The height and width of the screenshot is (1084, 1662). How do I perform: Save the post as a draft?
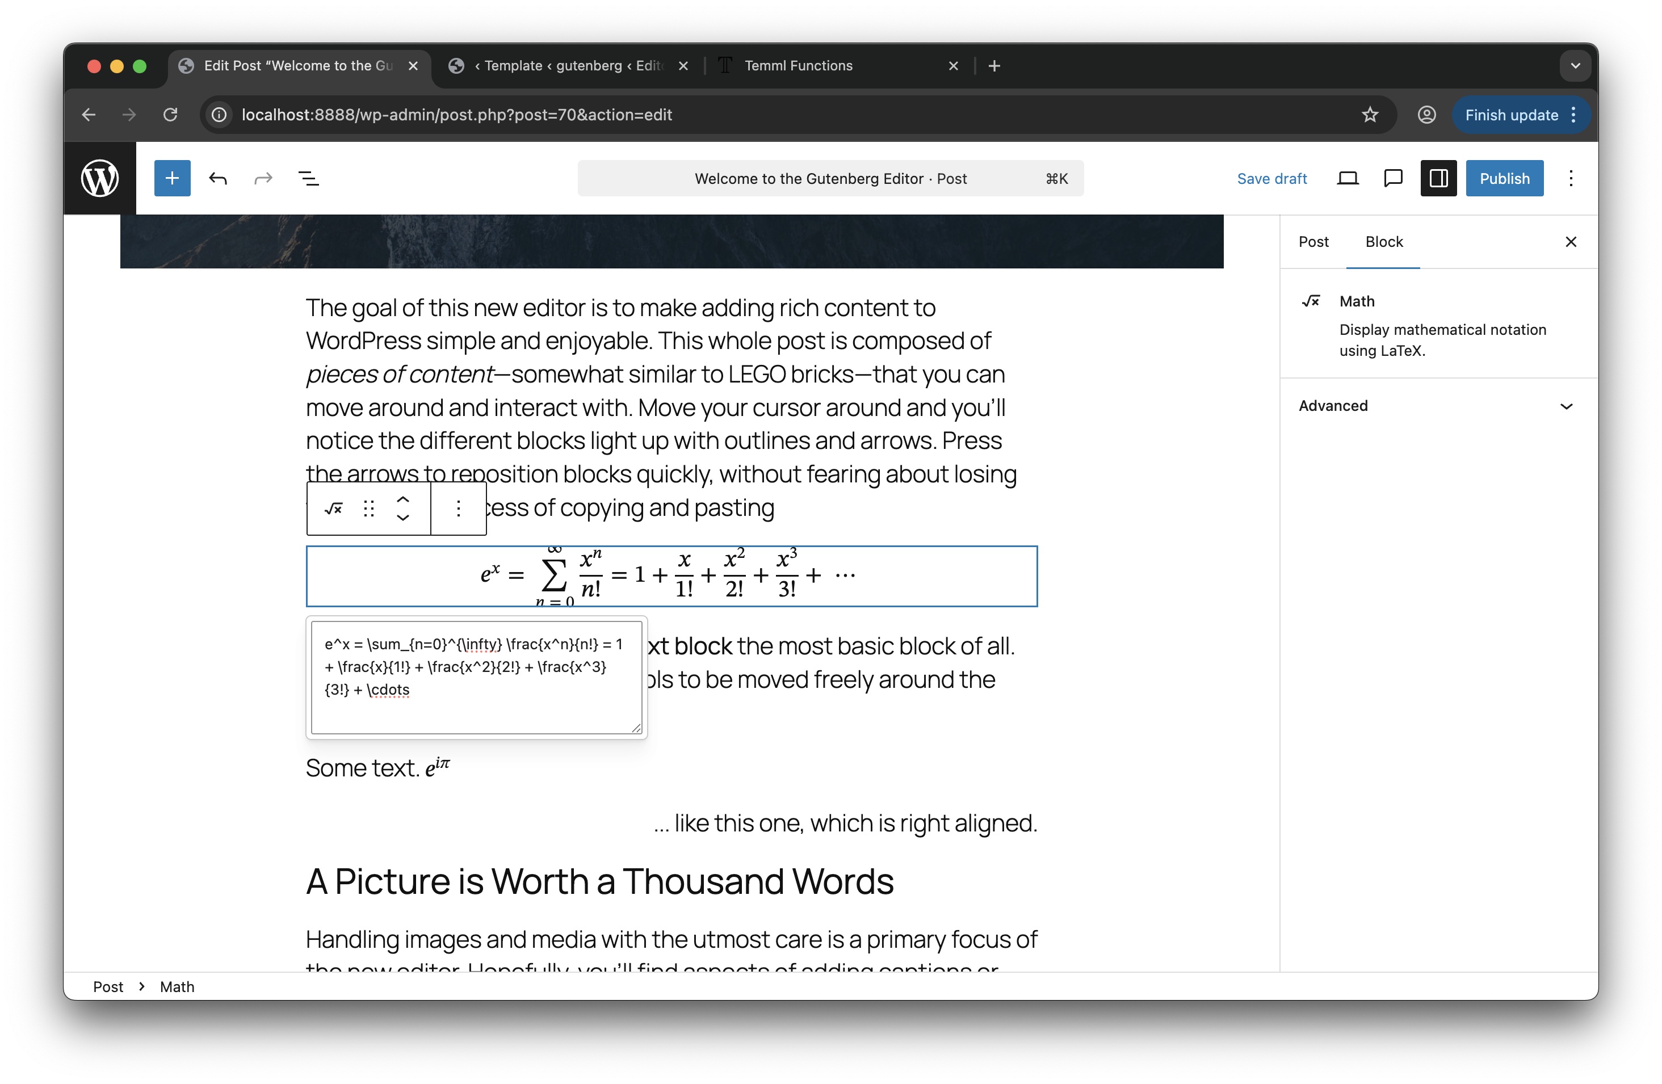click(x=1271, y=178)
